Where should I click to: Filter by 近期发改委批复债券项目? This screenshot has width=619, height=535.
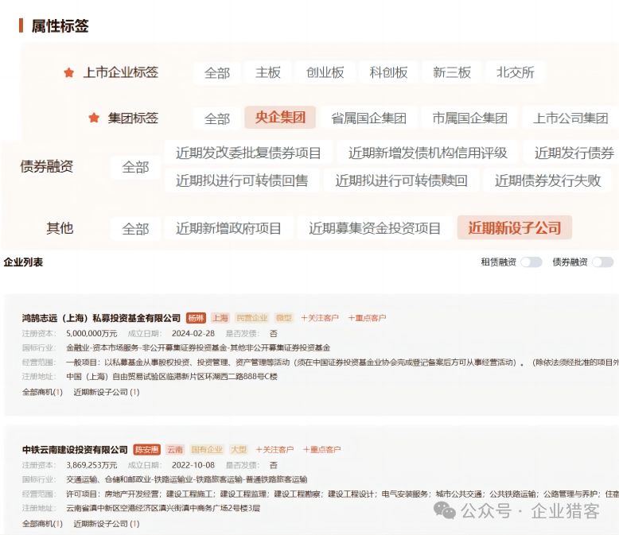[248, 153]
